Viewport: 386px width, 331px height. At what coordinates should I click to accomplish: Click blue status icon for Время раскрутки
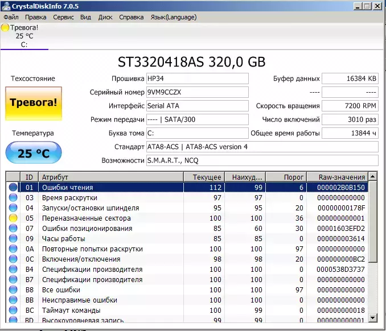pyautogui.click(x=13, y=197)
